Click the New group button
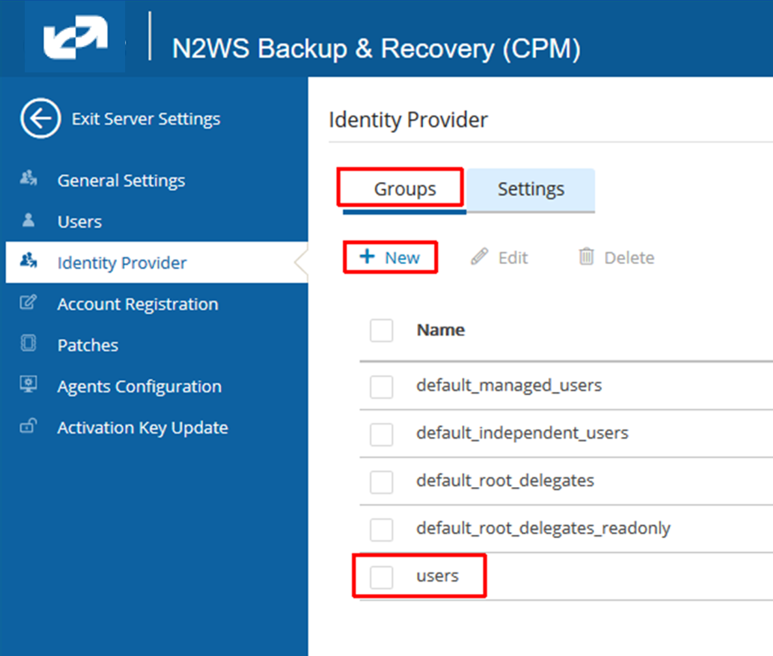Screen dimensions: 773x656 (390, 258)
